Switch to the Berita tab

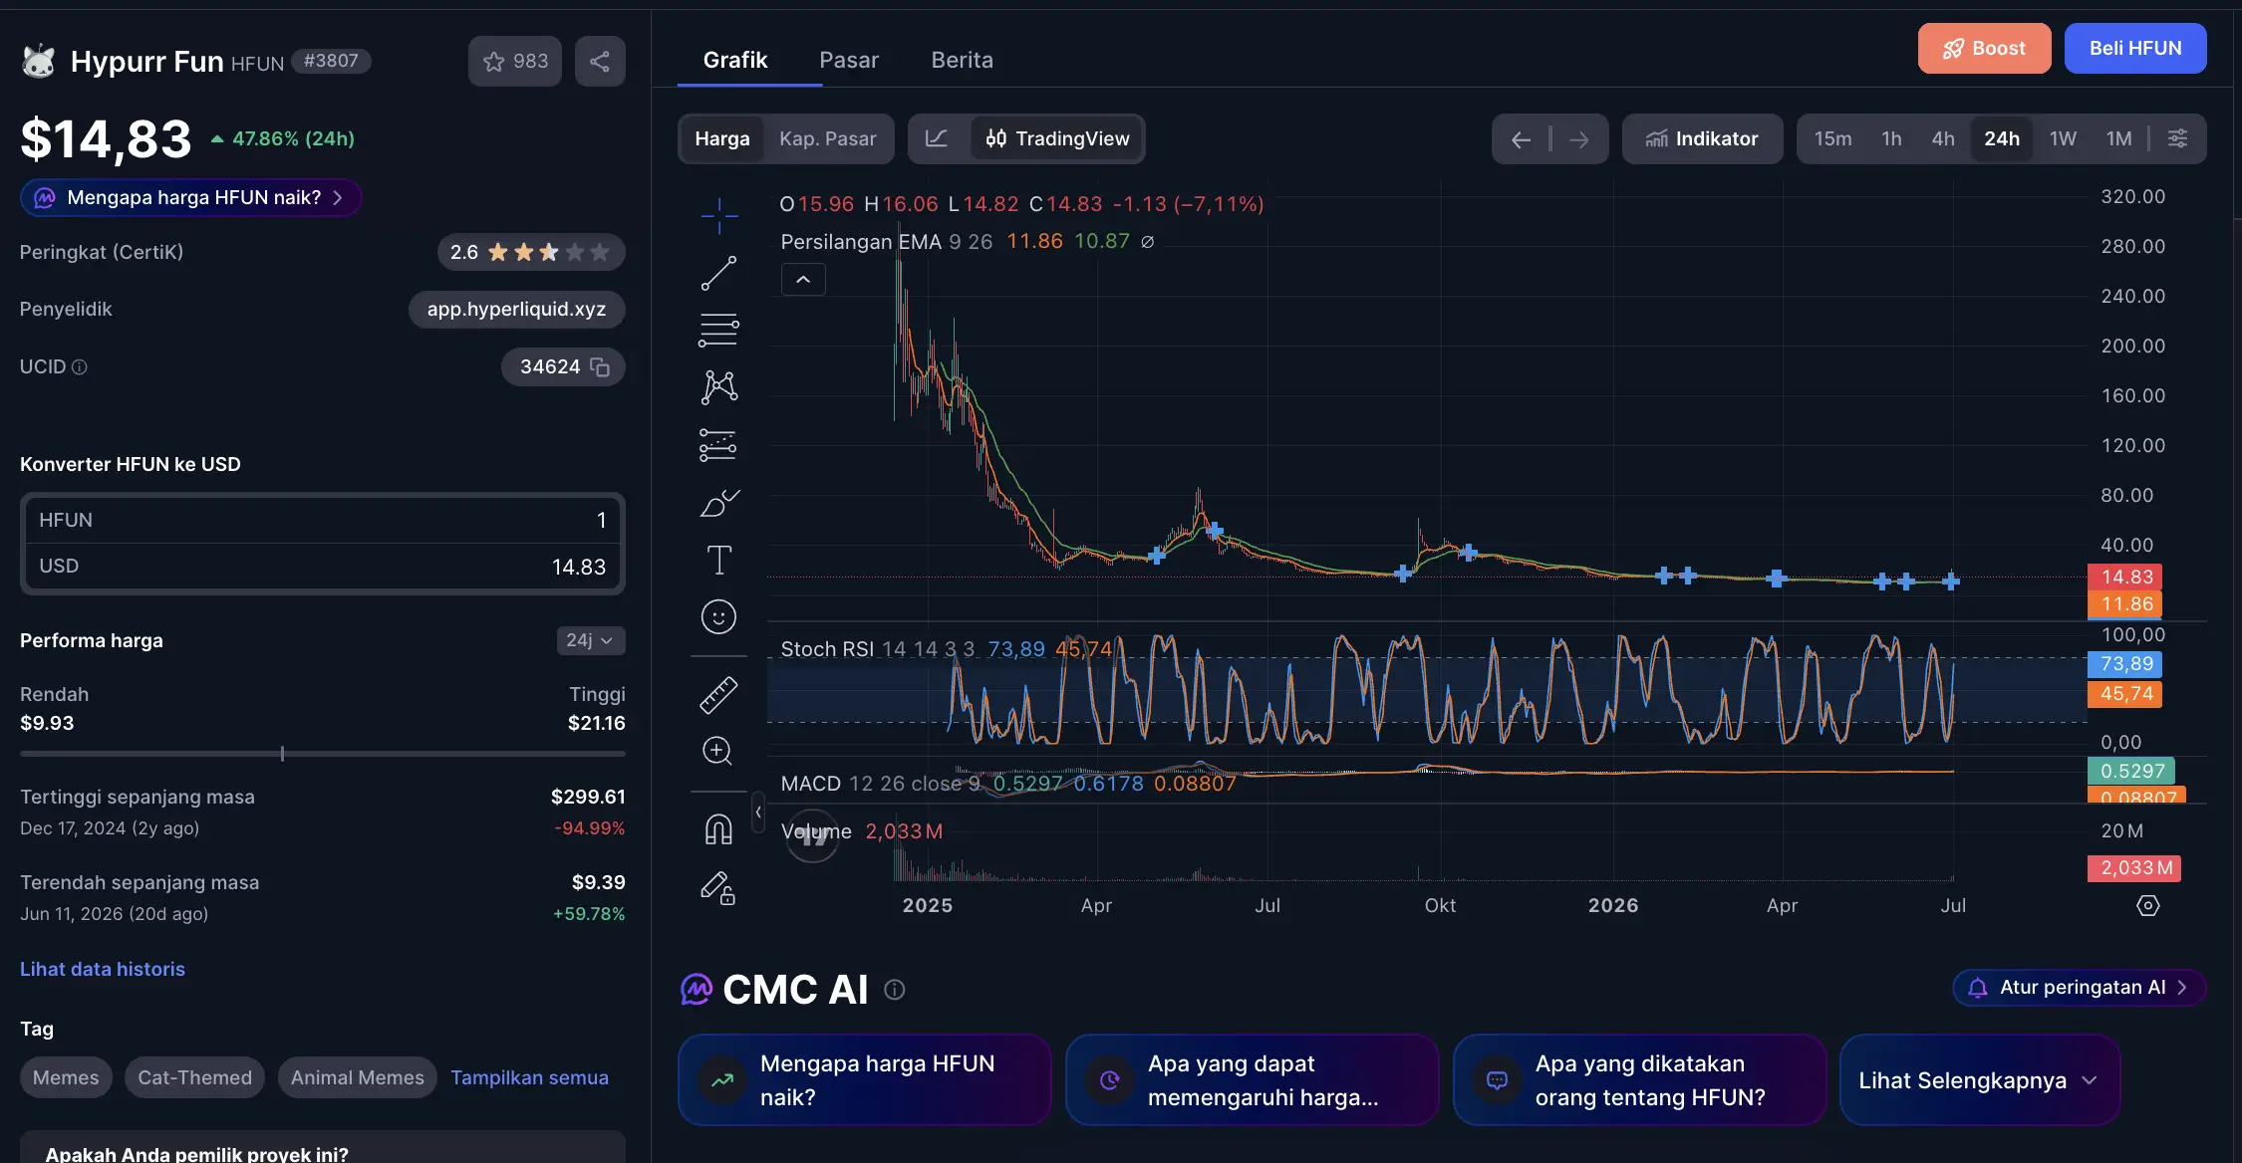click(962, 60)
